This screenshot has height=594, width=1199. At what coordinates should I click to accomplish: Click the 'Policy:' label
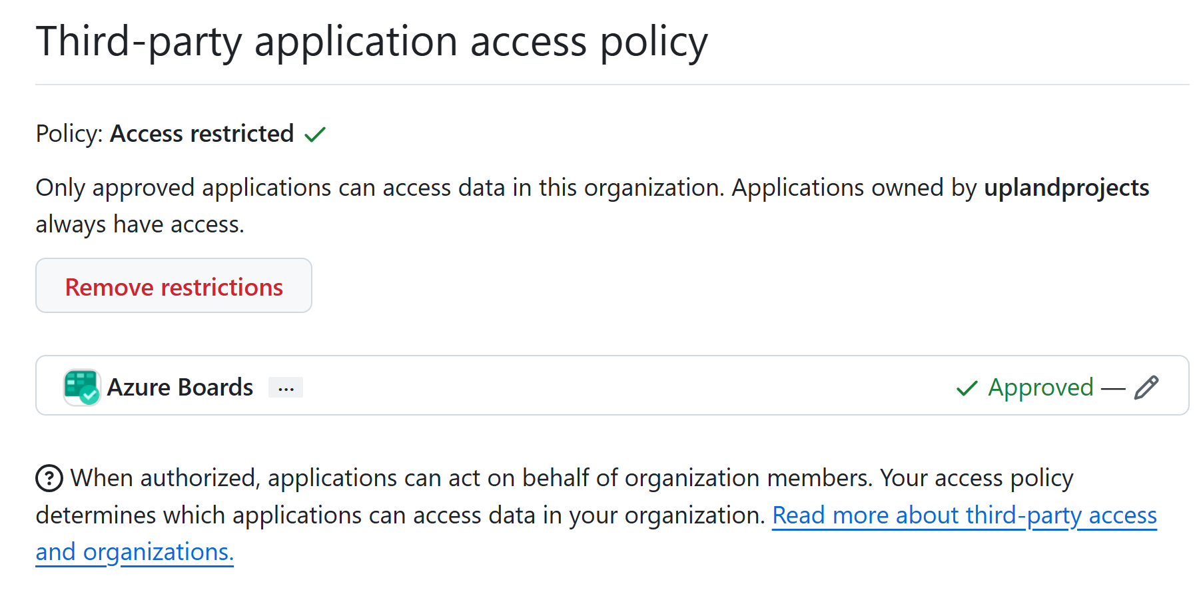click(x=69, y=134)
